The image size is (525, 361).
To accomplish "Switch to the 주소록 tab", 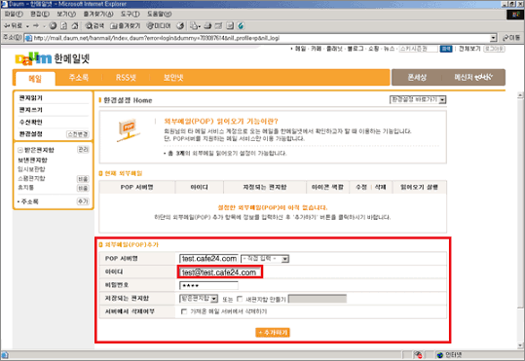I will [x=79, y=78].
